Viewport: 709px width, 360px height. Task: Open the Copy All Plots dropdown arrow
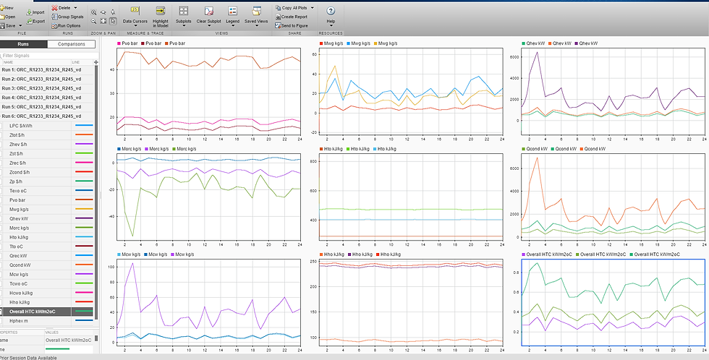click(312, 8)
